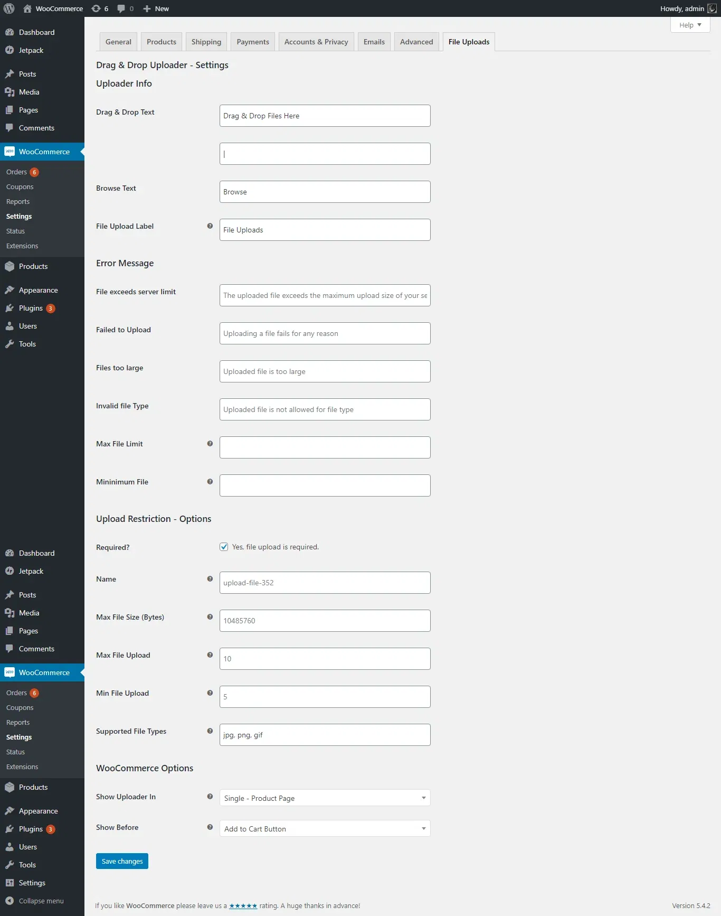
Task: Click the Jetpack icon in the upper sidebar menu
Action: 10,50
